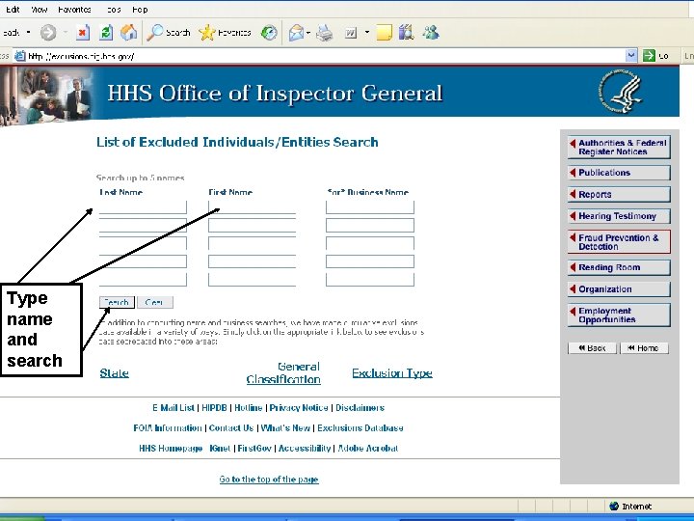This screenshot has height=521, width=694.
Task: Open dropdown arrow beside Edit document icon
Action: coord(367,33)
